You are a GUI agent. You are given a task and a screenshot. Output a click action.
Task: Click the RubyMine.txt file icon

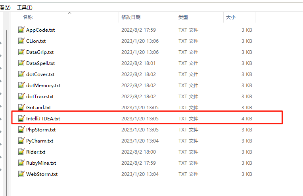point(21,163)
